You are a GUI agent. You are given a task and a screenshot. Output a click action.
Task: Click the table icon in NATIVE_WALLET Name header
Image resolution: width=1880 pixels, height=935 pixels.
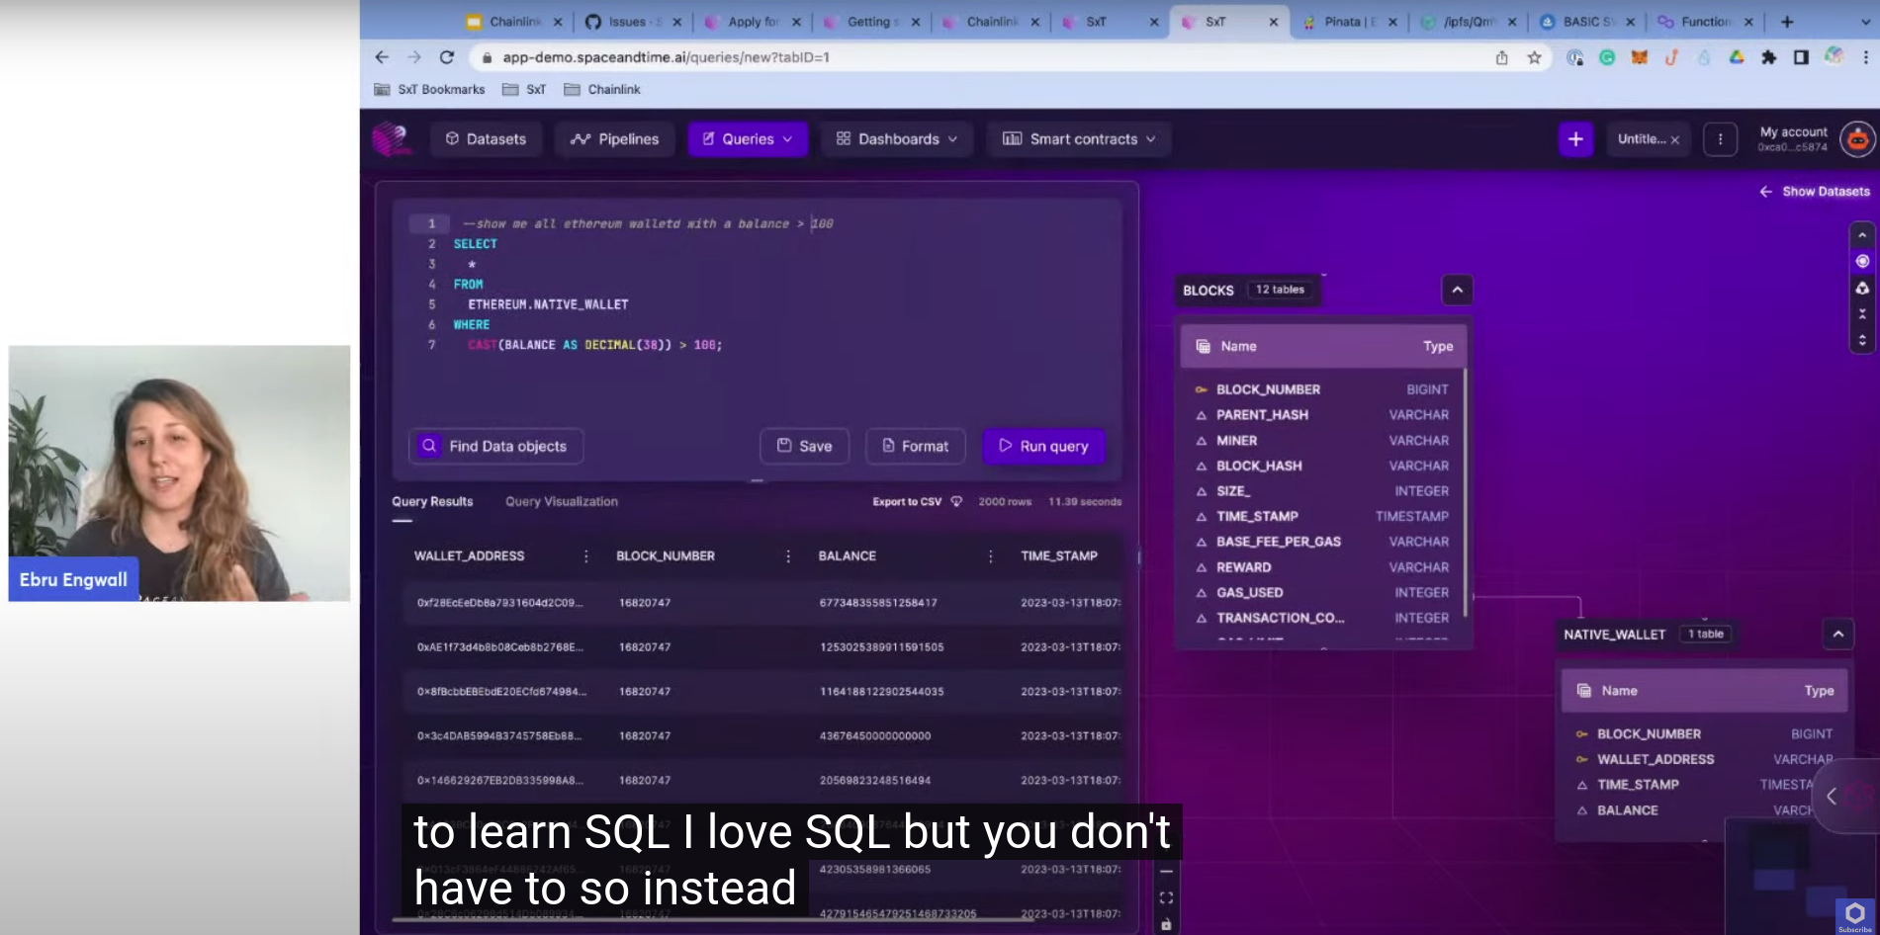click(1583, 691)
